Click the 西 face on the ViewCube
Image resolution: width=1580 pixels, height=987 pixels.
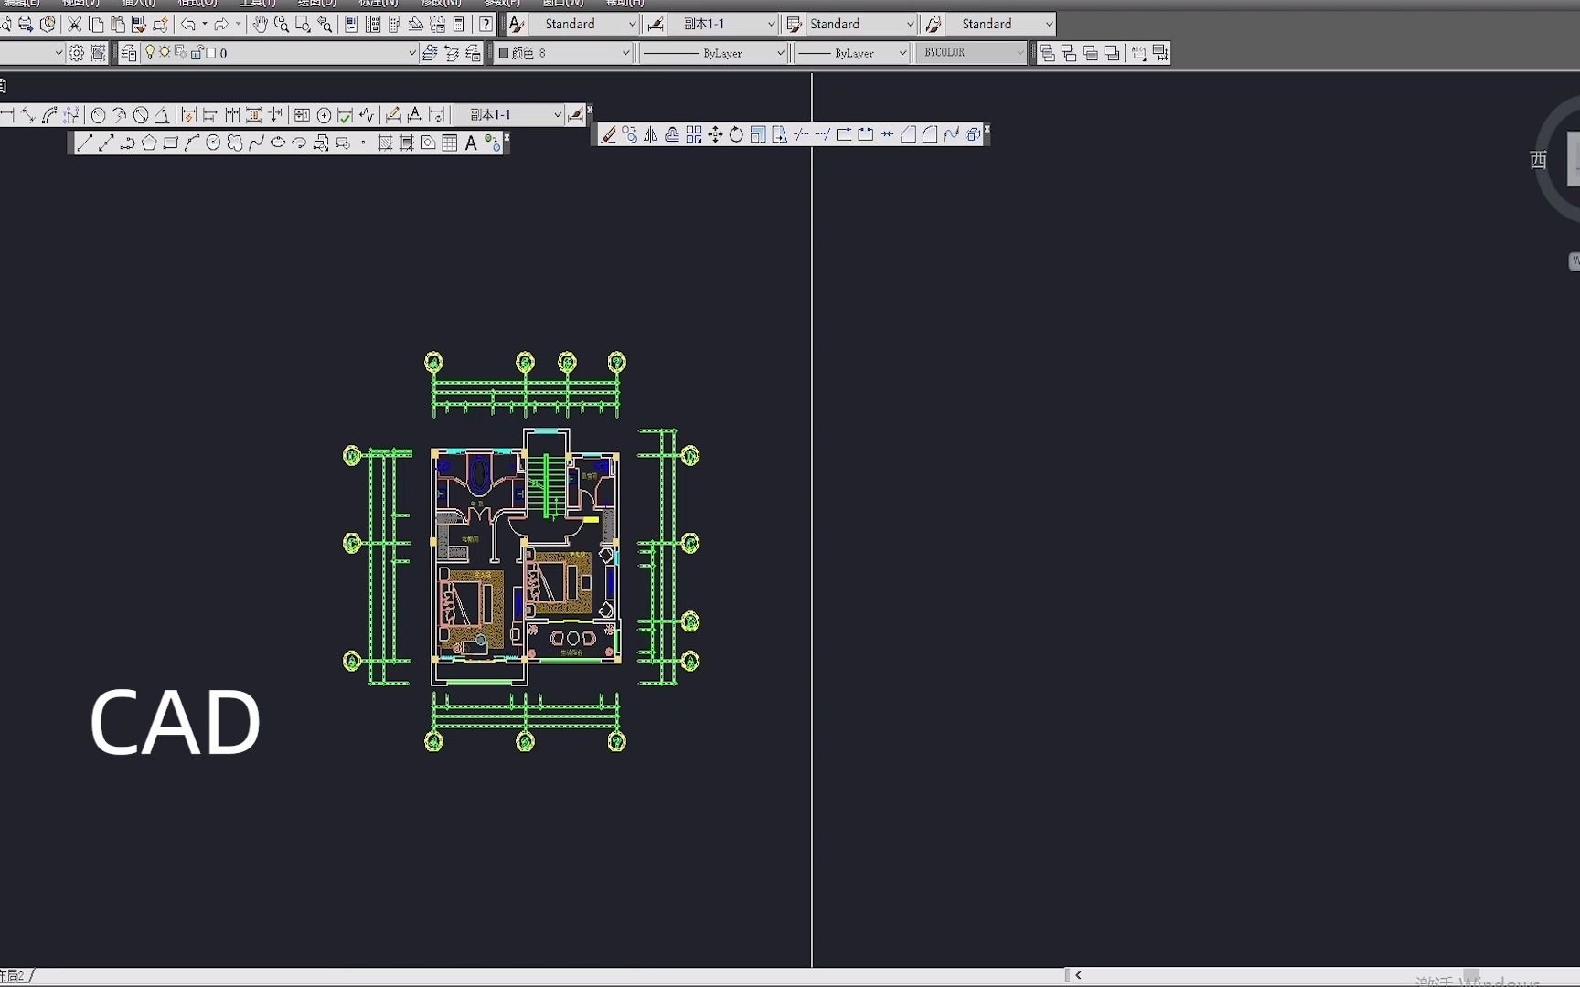tap(1539, 160)
